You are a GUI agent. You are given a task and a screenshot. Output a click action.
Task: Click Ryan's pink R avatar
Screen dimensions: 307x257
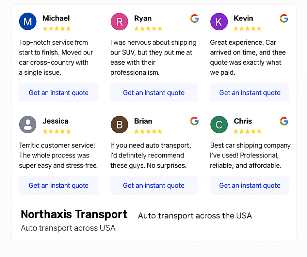pos(120,22)
